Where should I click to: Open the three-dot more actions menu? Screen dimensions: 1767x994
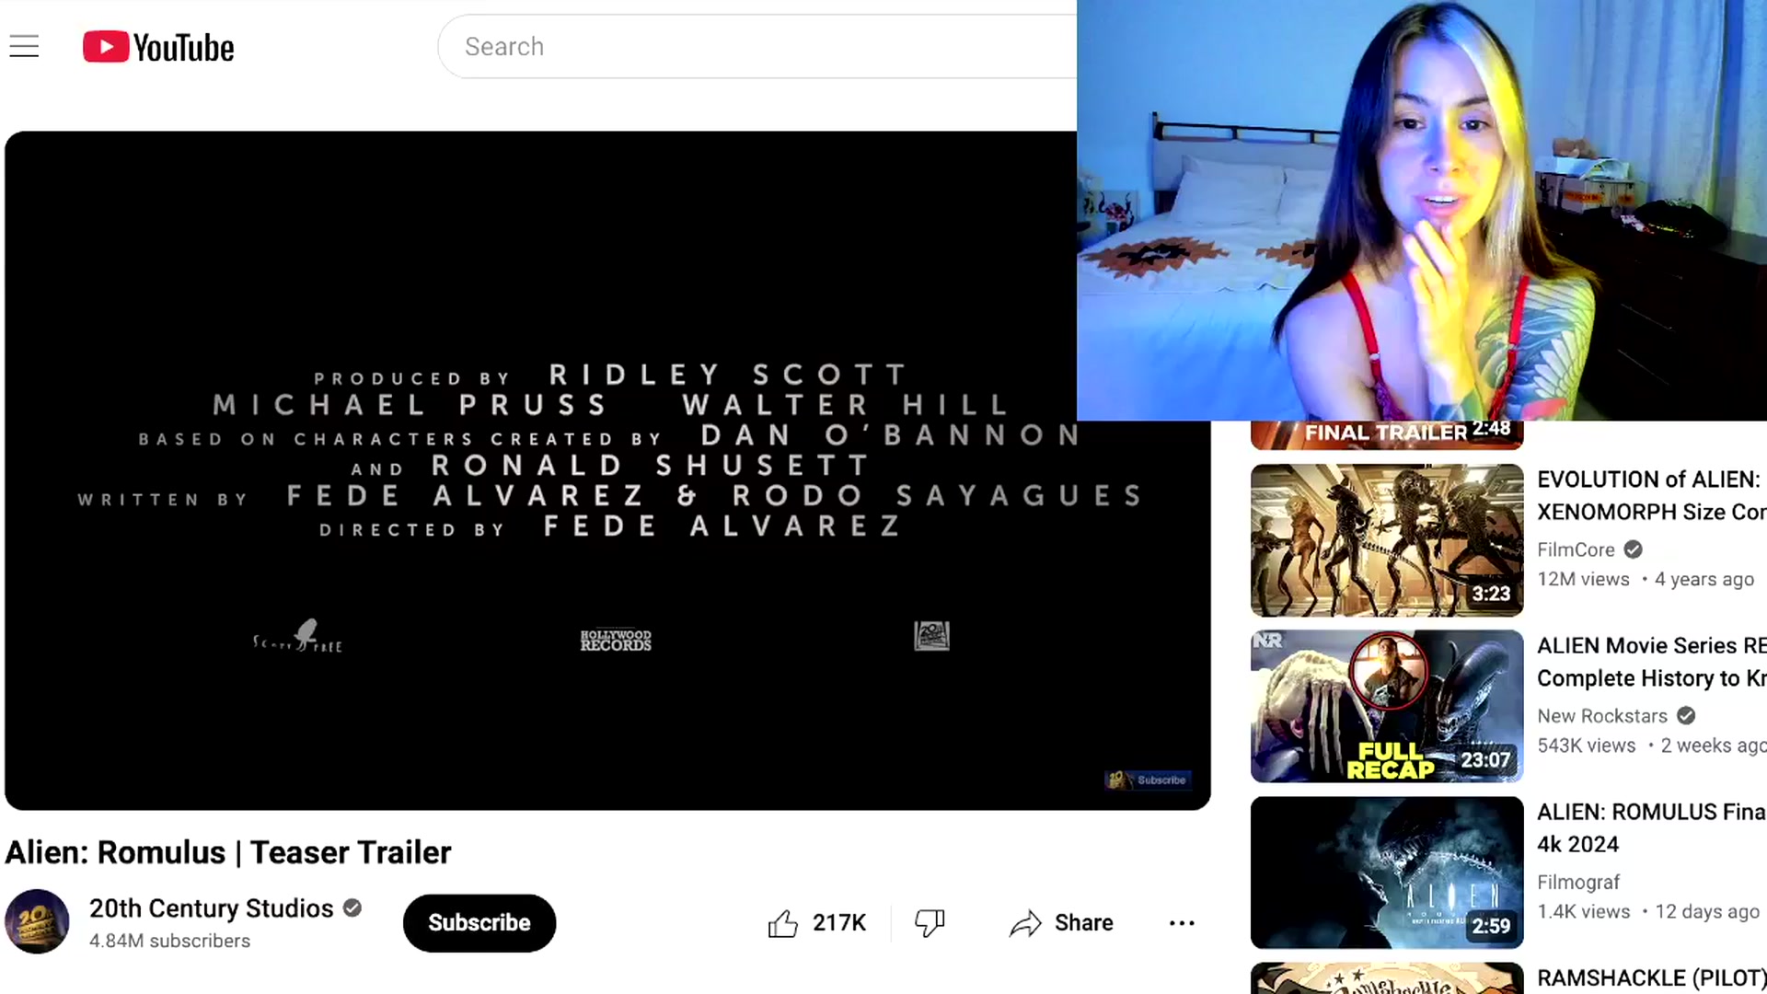pos(1182,922)
